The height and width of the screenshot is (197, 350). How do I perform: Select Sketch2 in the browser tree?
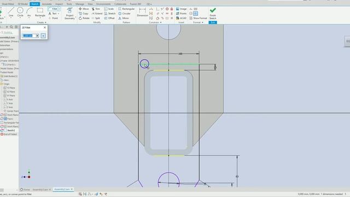[11, 130]
